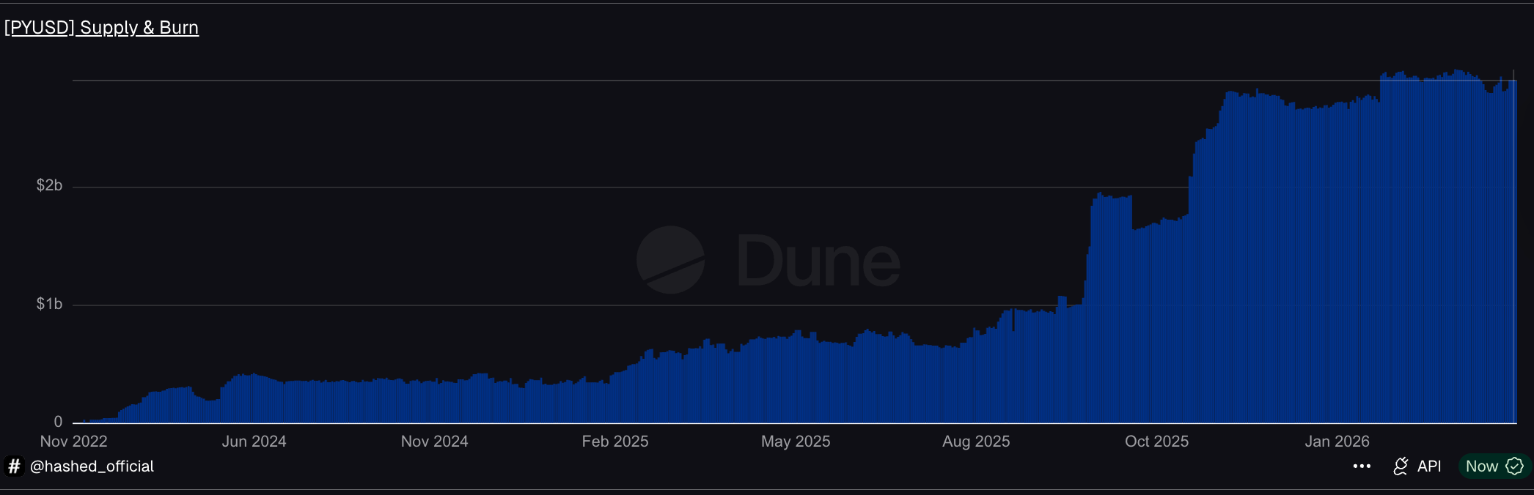
Task: Click the May 2025 x-axis label
Action: [796, 442]
